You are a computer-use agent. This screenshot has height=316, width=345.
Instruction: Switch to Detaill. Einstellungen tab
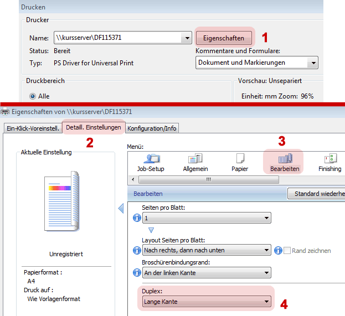point(93,127)
